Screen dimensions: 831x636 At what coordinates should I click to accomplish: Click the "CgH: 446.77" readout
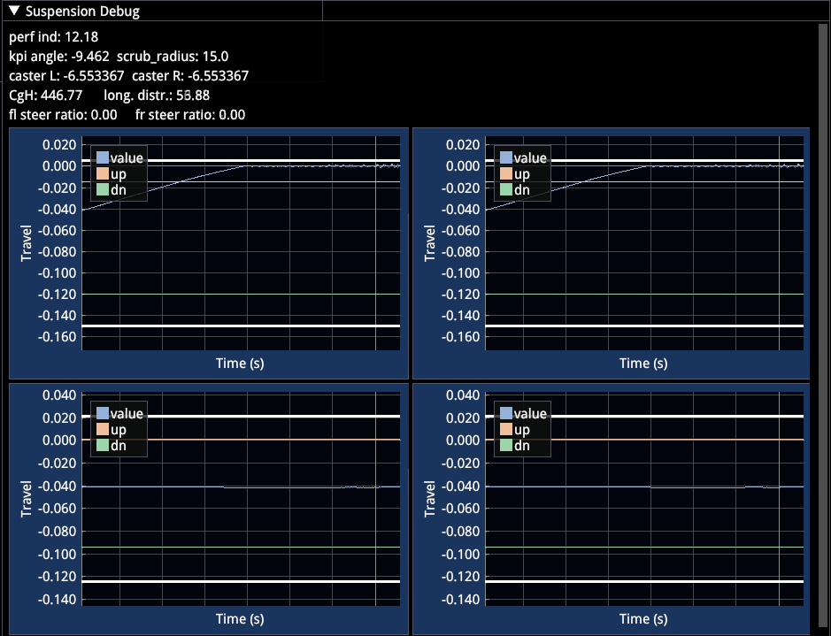pos(46,96)
